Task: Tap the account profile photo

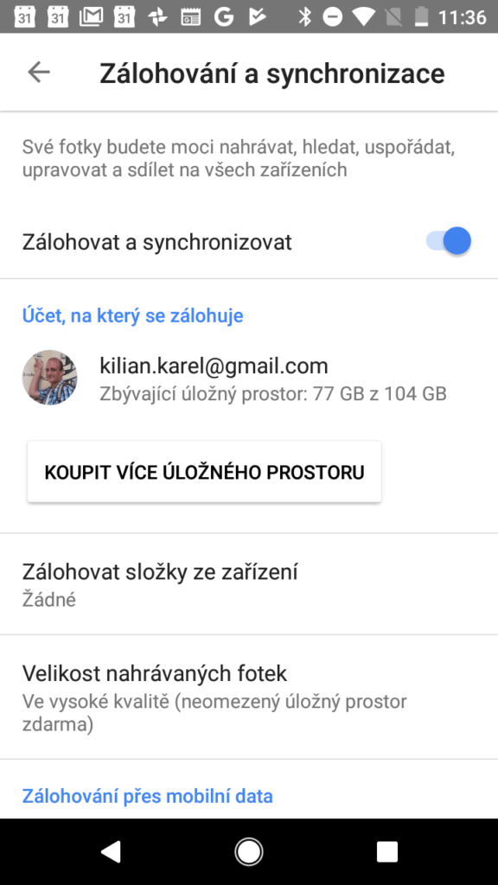Action: (x=49, y=378)
